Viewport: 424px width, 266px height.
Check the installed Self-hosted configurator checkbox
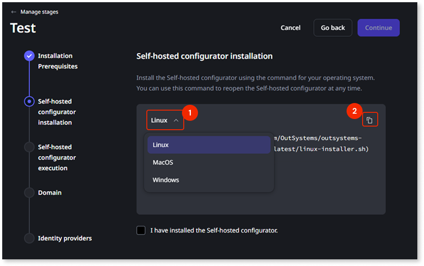click(x=141, y=230)
